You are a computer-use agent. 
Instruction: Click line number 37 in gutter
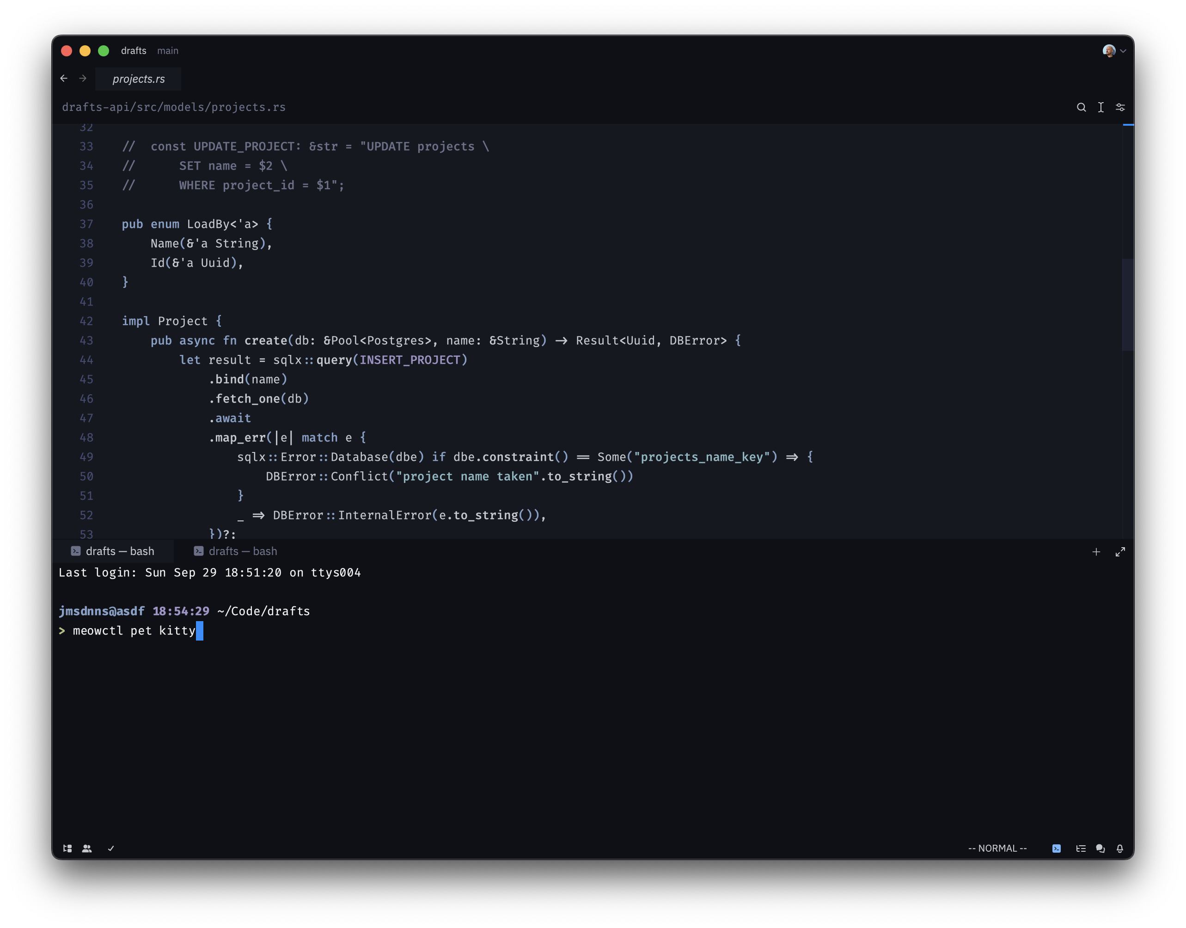pyautogui.click(x=86, y=224)
